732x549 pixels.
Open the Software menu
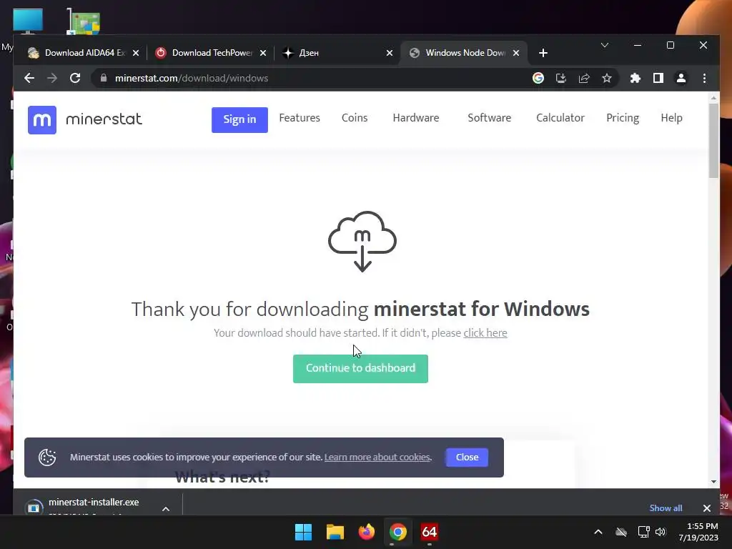point(489,118)
